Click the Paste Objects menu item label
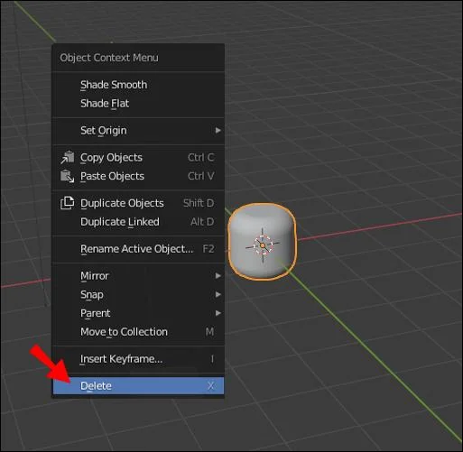The image size is (463, 452). coord(112,176)
